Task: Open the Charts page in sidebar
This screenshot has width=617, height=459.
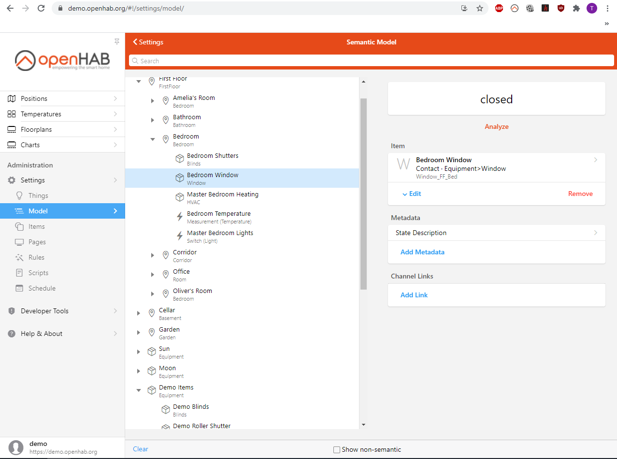Action: click(x=30, y=145)
